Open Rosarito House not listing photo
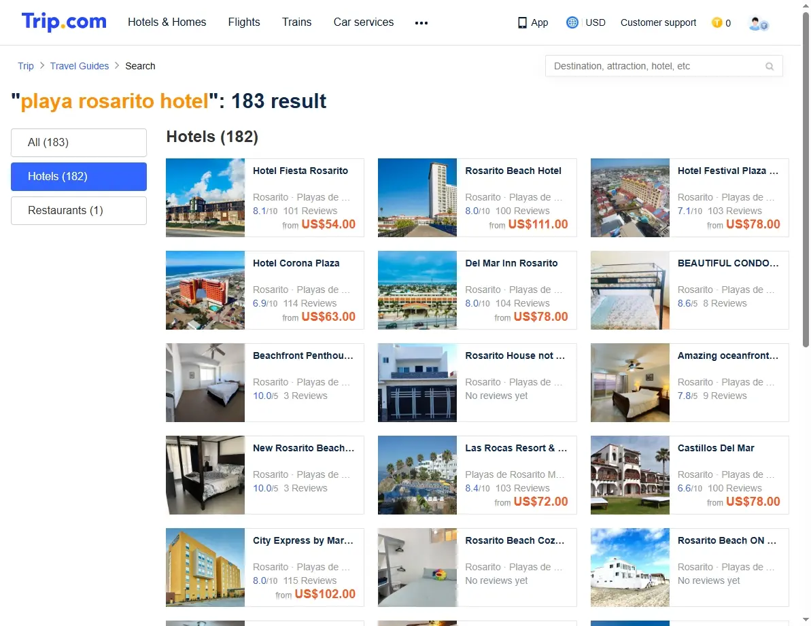Screen dimensions: 811x626 coord(417,383)
